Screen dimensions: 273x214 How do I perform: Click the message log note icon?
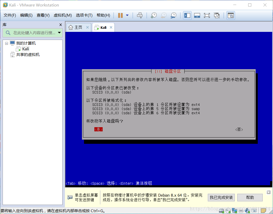pyautogui.click(x=263, y=211)
